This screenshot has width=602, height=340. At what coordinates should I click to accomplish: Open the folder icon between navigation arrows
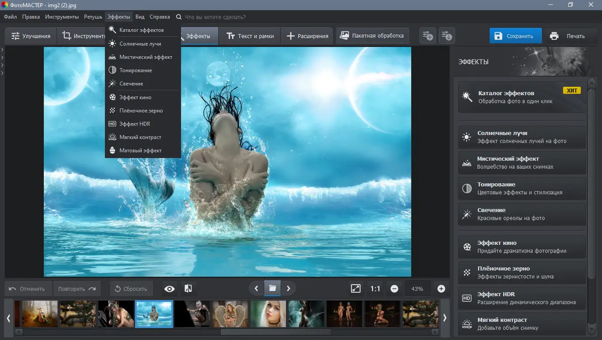pyautogui.click(x=272, y=289)
